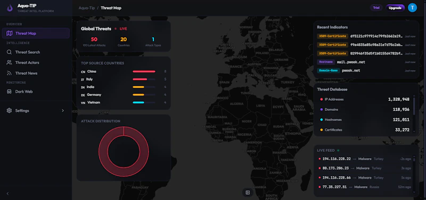Select the 1 Attack Types count

pyautogui.click(x=153, y=39)
